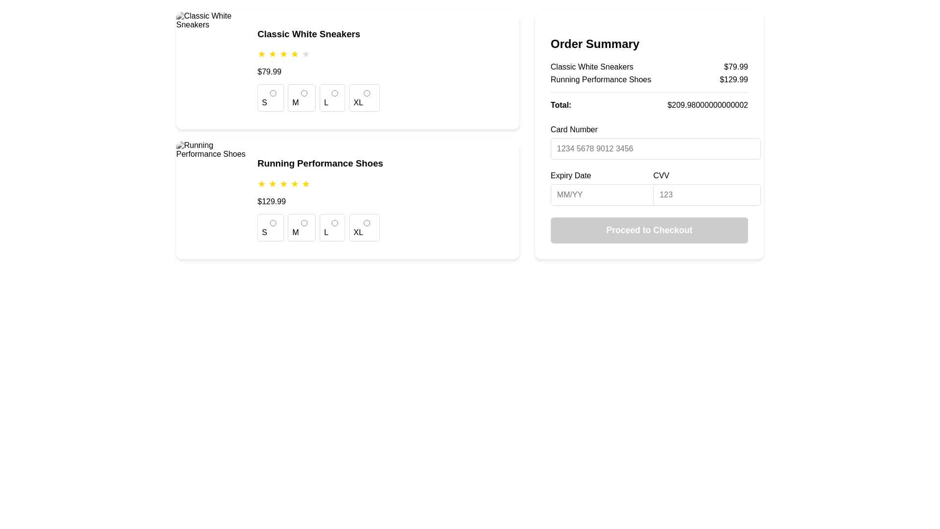This screenshot has height=529, width=940.
Task: Select size M for Classic White Sneakers
Action: [304, 93]
